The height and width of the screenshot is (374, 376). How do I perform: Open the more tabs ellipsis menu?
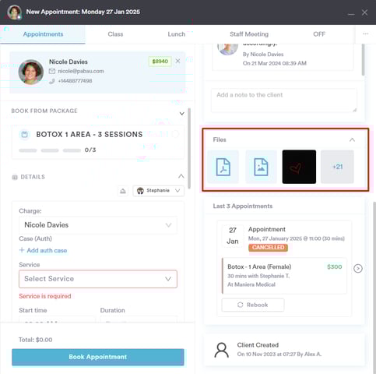click(x=366, y=34)
